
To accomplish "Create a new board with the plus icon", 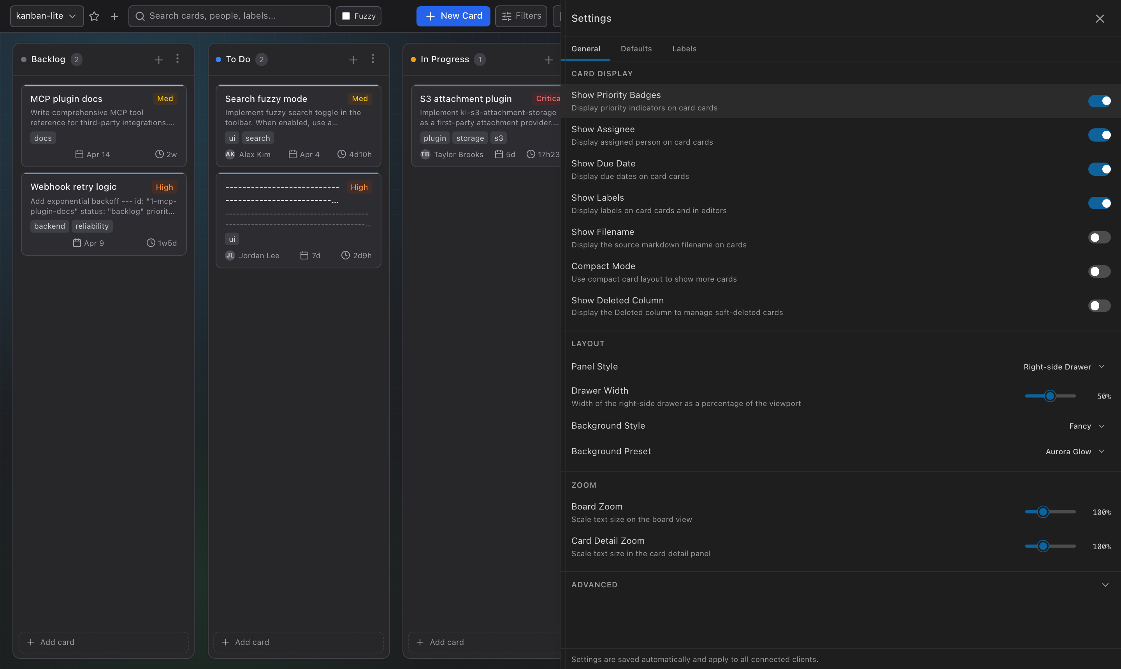I will (x=114, y=16).
